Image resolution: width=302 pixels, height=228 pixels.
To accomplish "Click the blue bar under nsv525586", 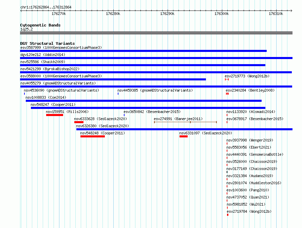I will pos(143,65).
